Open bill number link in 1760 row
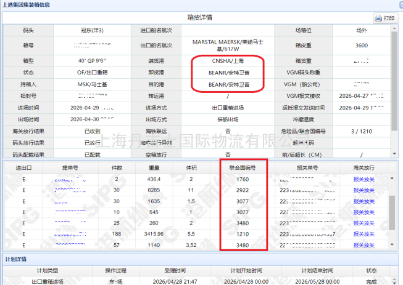Viewport: 403px width, 285px height. point(70,180)
